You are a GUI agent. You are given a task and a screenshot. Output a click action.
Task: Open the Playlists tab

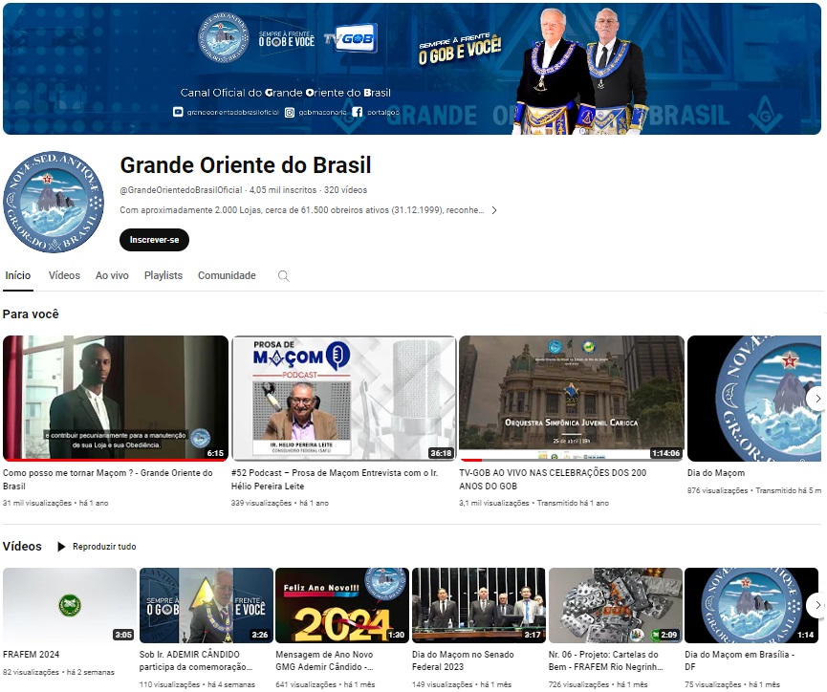[x=163, y=275]
